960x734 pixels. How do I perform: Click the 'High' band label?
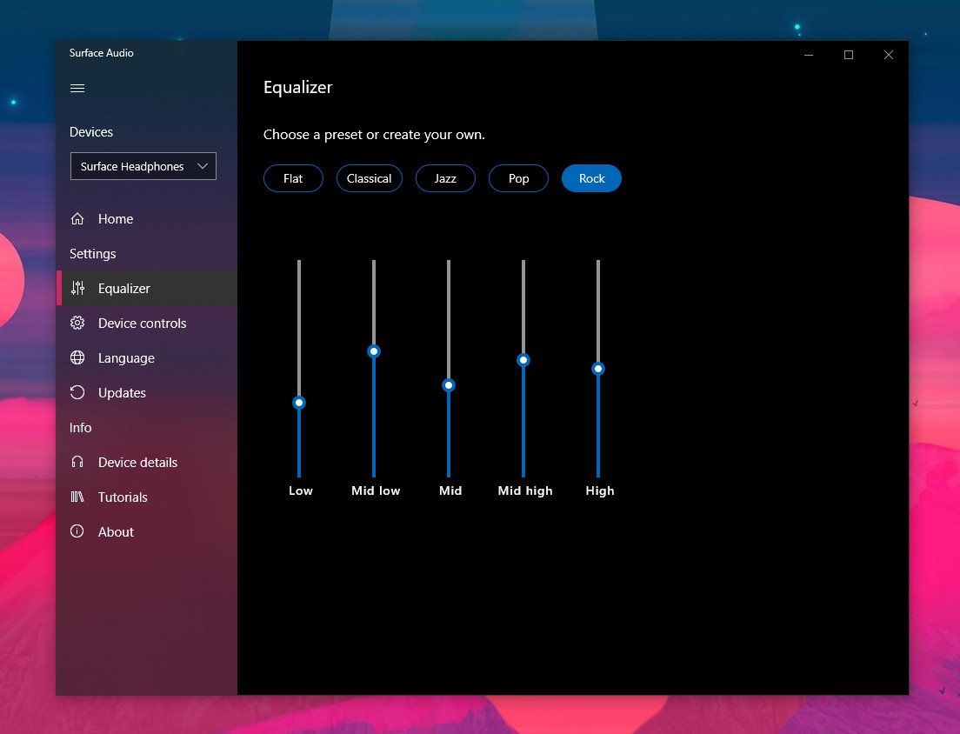(x=599, y=490)
